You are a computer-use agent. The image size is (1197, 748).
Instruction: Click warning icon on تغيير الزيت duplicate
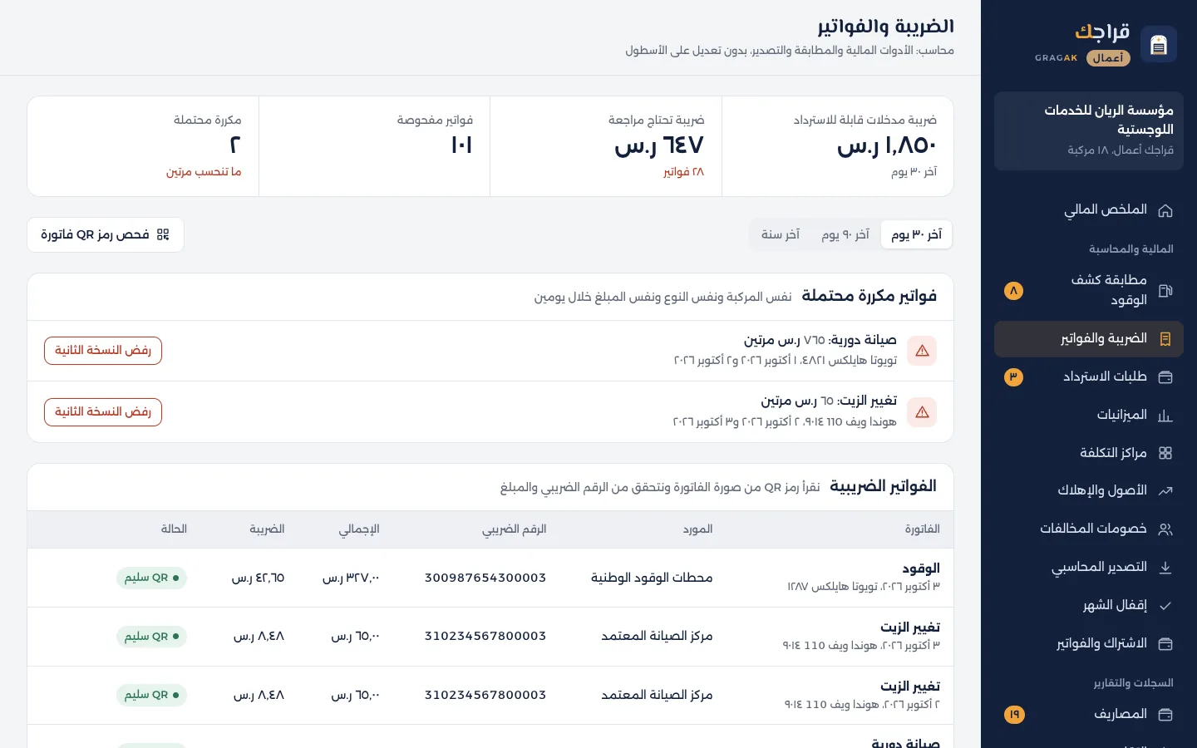[x=922, y=412]
